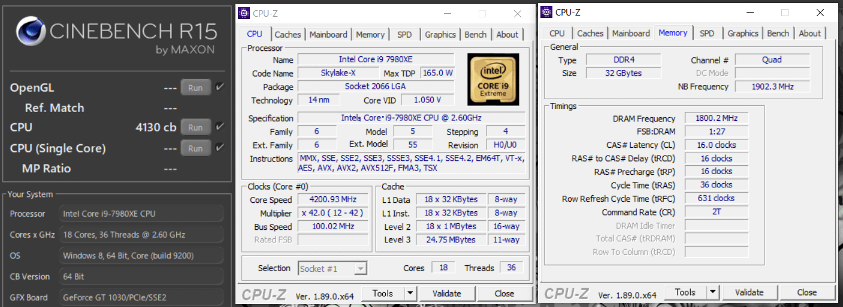The height and width of the screenshot is (307, 843).
Task: Click CAS# Latency value 16.0 clocks
Action: 717,145
